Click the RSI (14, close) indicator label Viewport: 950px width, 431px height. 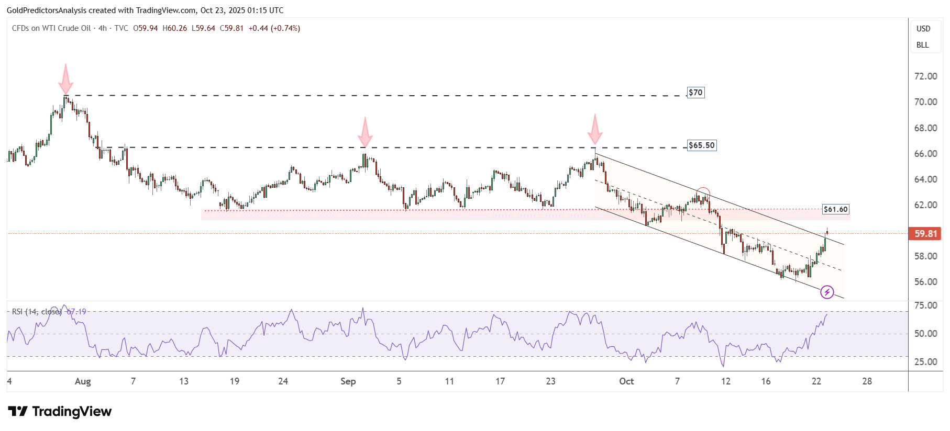[x=37, y=312]
